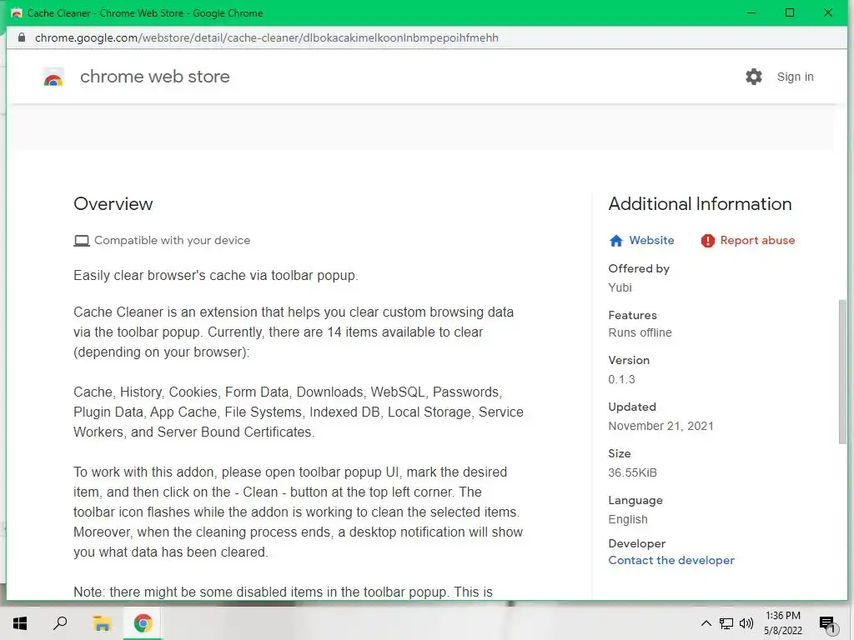The height and width of the screenshot is (640, 854).
Task: Open the Chrome Web Store settings gear
Action: click(x=754, y=77)
